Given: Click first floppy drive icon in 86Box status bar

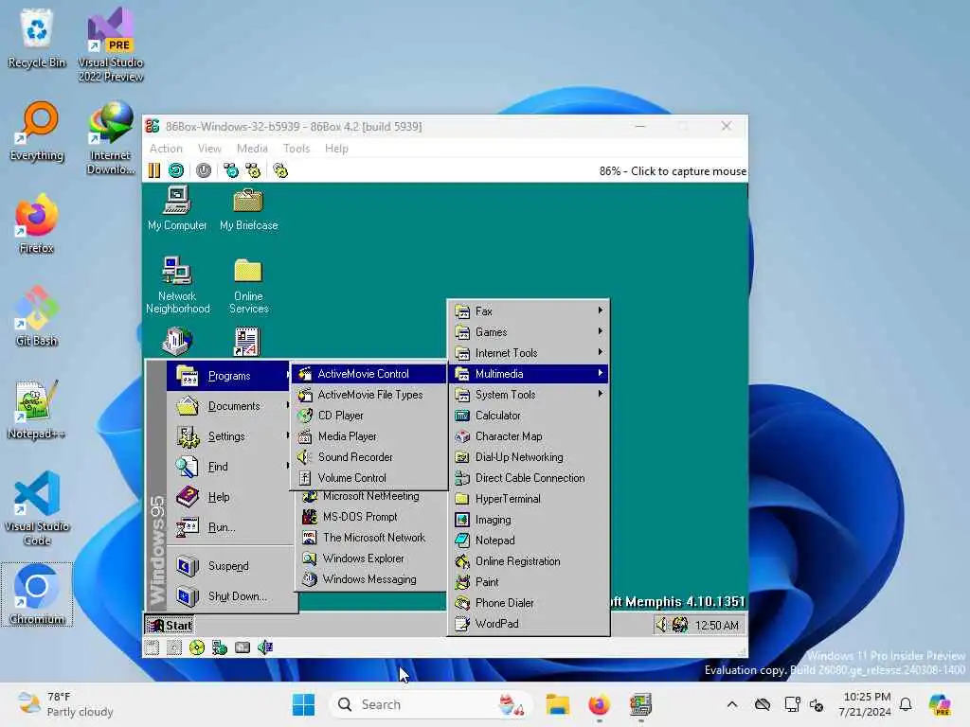Looking at the screenshot, I should pos(152,647).
